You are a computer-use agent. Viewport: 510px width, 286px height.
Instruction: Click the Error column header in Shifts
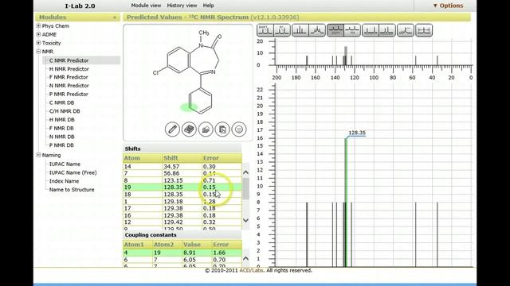tap(222, 158)
